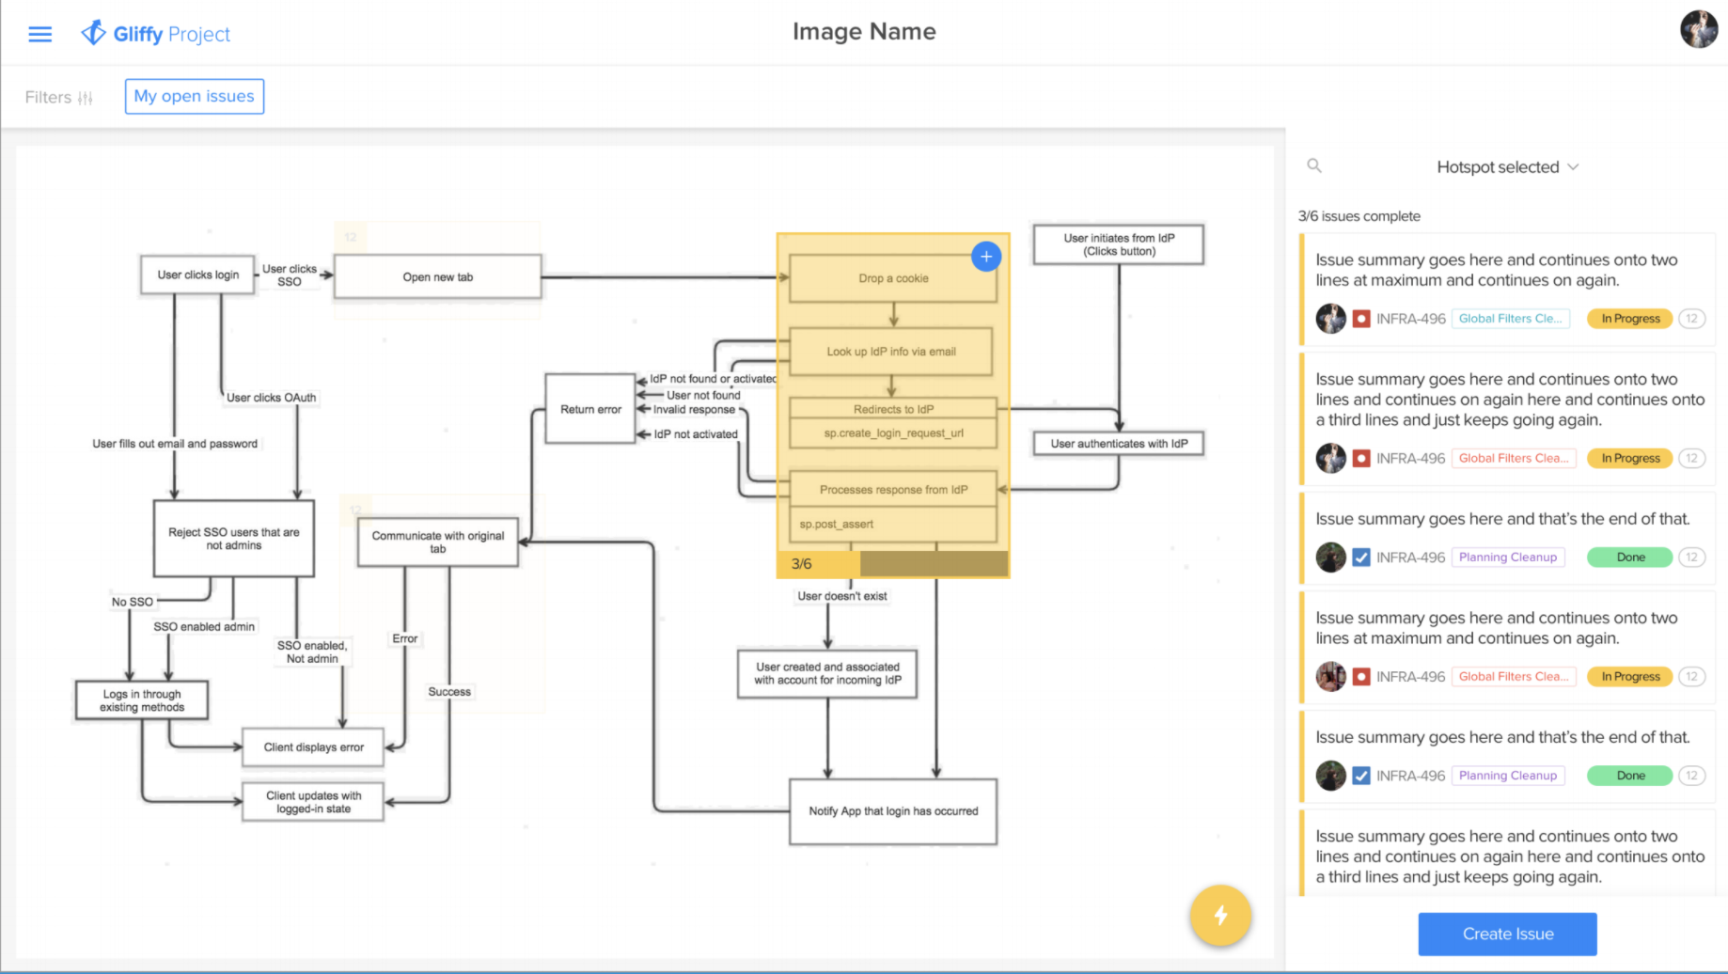Open Done status on fifth issue
1728x974 pixels.
[x=1630, y=776]
